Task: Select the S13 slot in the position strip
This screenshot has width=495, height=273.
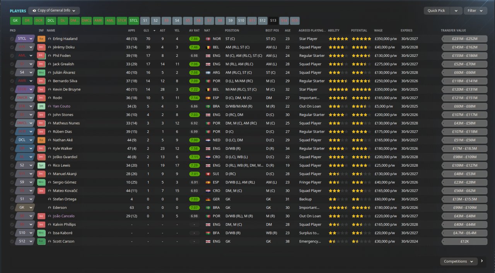Action: 273,21
